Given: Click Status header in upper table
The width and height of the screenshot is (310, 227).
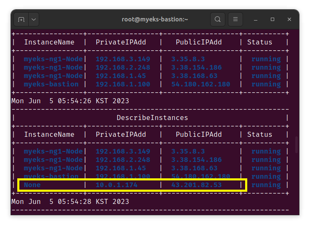Looking at the screenshot, I should pyautogui.click(x=259, y=42).
